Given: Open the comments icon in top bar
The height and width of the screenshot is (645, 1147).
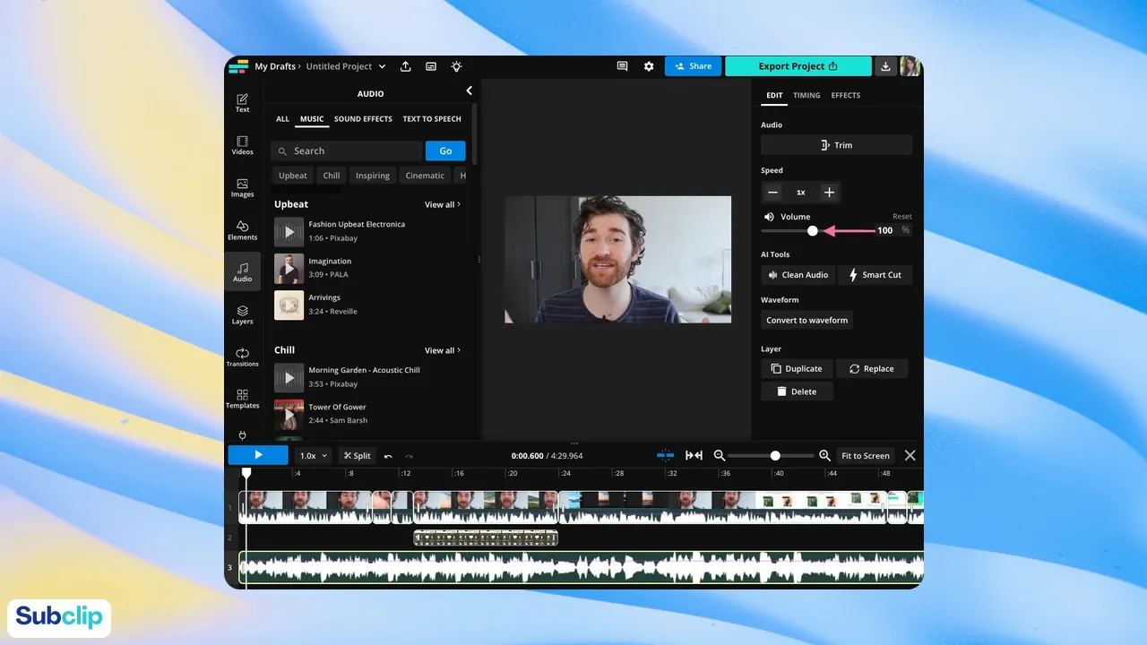Looking at the screenshot, I should click(x=622, y=66).
